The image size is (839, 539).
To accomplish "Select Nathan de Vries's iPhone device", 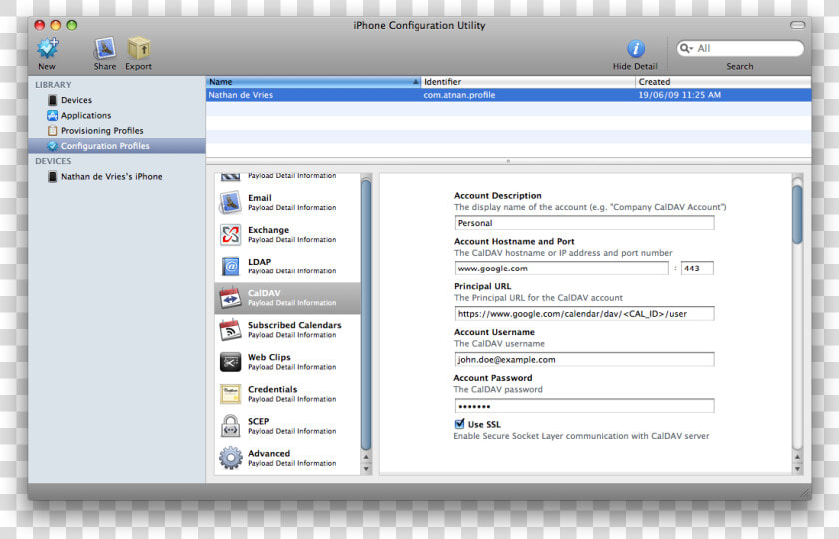I will click(111, 176).
